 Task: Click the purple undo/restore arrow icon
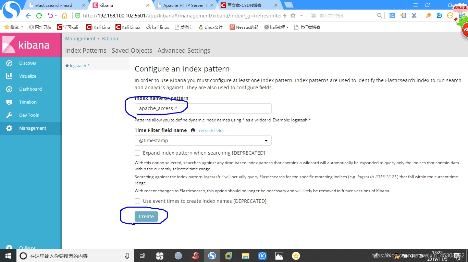[x=50, y=15]
